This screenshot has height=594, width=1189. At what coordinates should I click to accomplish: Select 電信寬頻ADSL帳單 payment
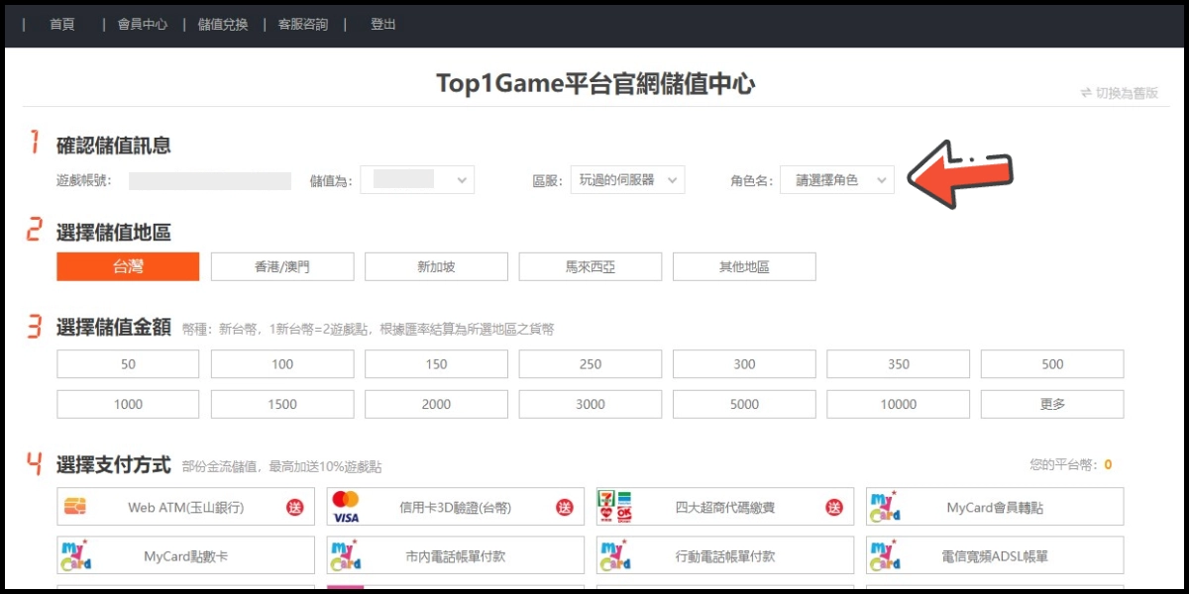click(x=995, y=555)
